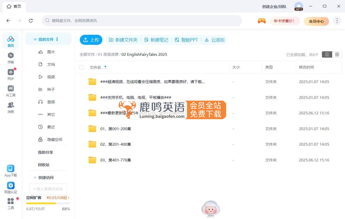Open 网盘认证 from the lower sidebar
Image resolution: width=345 pixels, height=219 pixels.
[11, 188]
